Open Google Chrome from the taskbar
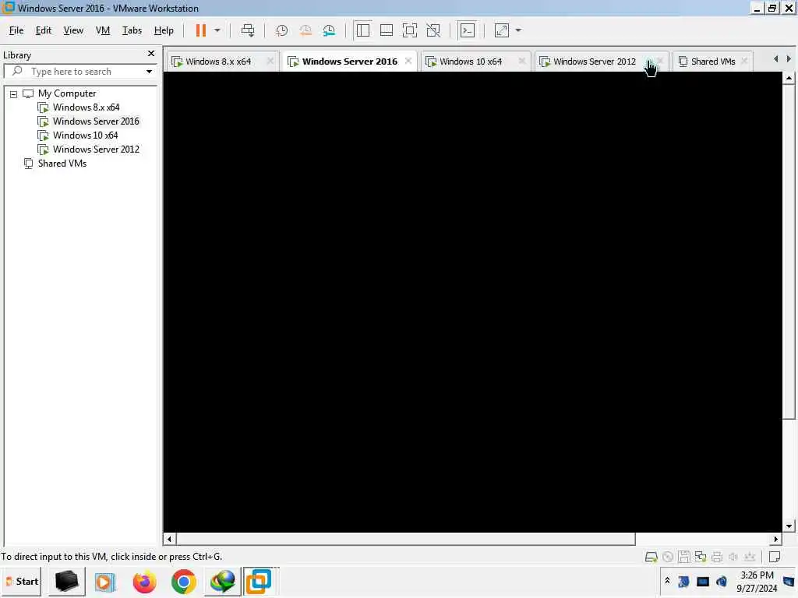Image resolution: width=798 pixels, height=598 pixels. 184,582
